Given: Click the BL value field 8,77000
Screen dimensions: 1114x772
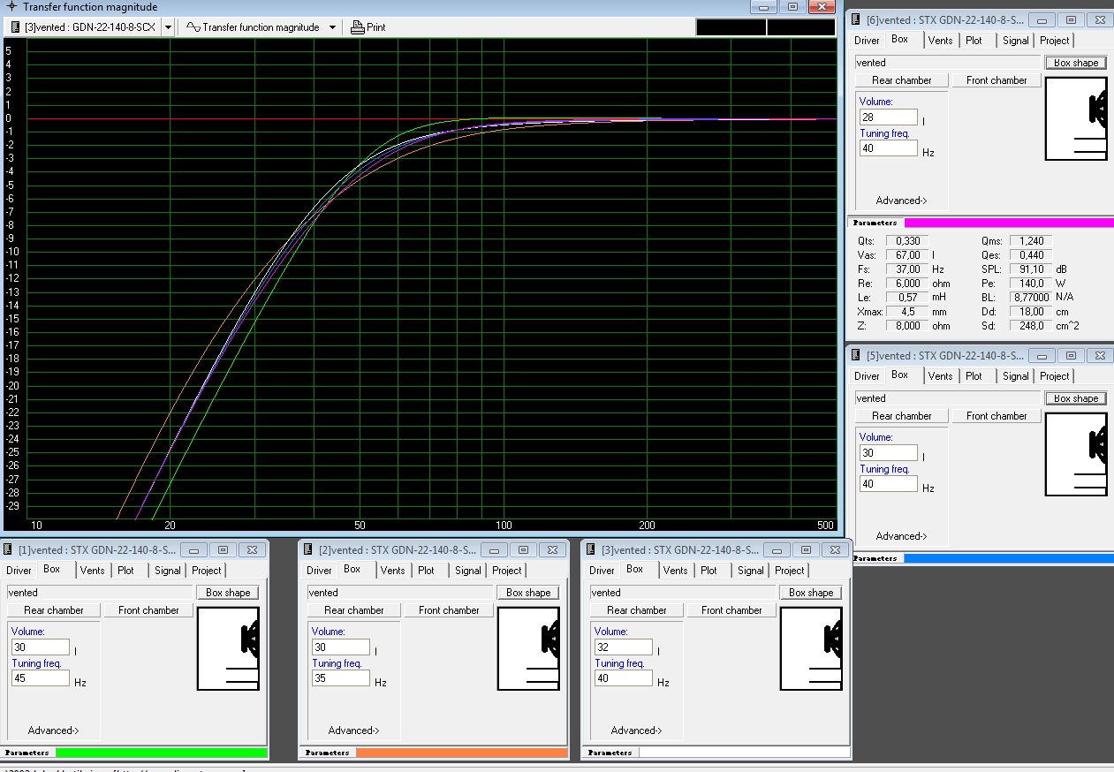Looking at the screenshot, I should pos(1030,298).
